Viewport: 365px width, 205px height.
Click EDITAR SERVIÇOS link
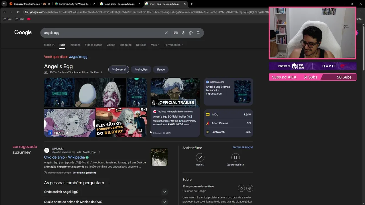tap(243, 147)
